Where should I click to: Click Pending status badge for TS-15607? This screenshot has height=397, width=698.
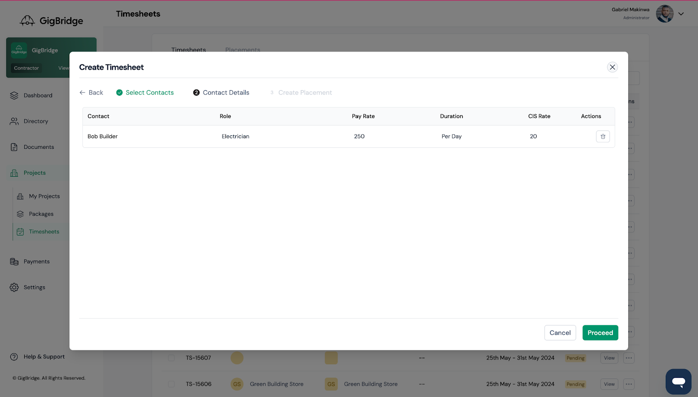tap(575, 358)
